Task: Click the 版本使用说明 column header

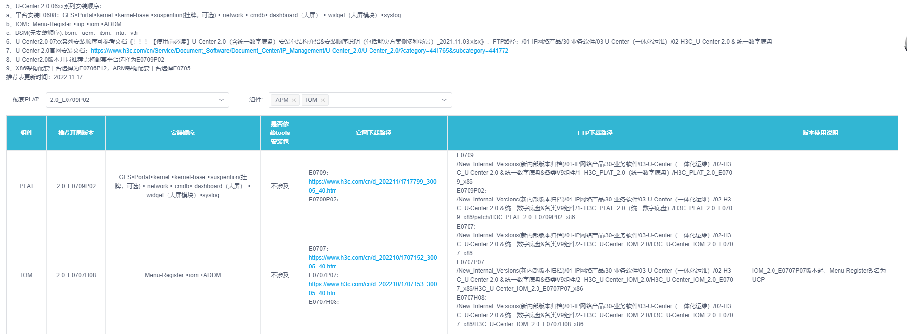Action: tap(820, 133)
